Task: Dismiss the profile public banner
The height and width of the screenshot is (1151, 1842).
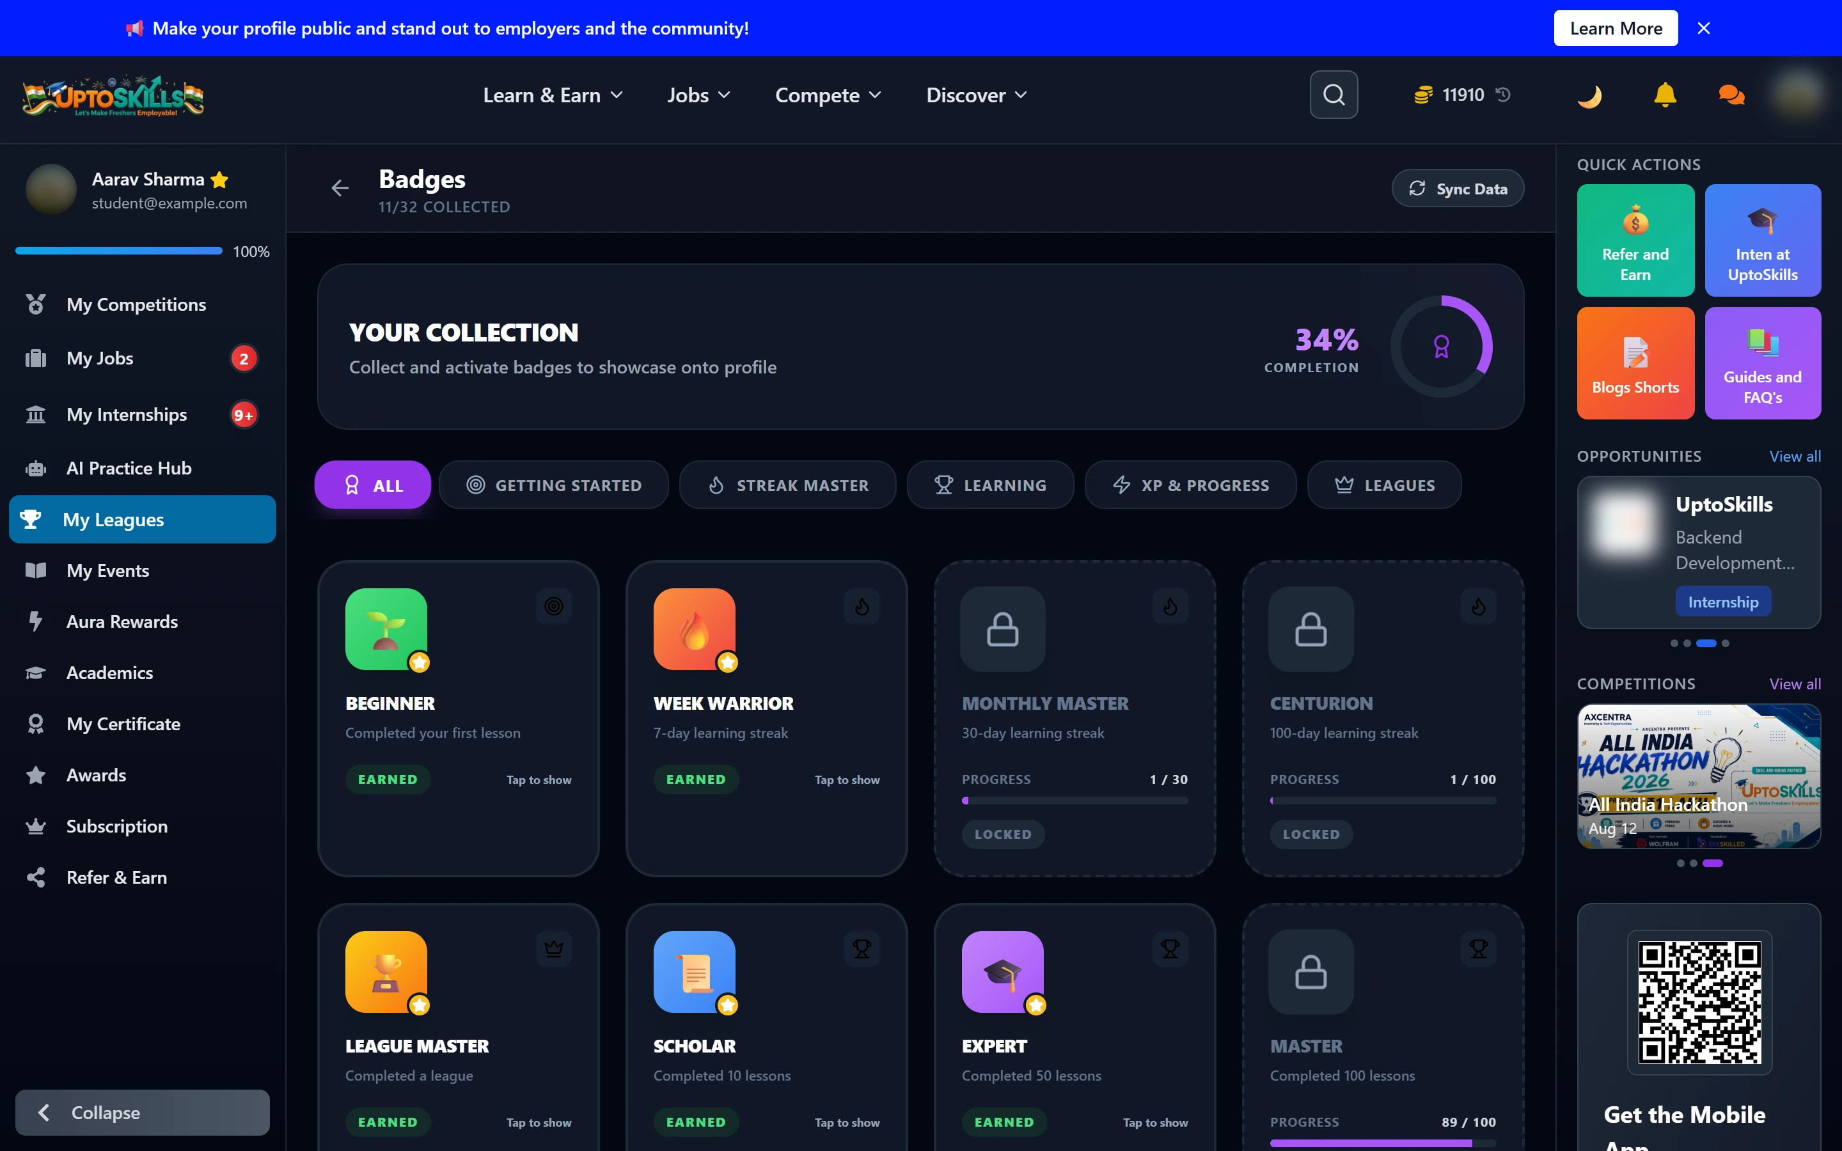Action: point(1704,28)
